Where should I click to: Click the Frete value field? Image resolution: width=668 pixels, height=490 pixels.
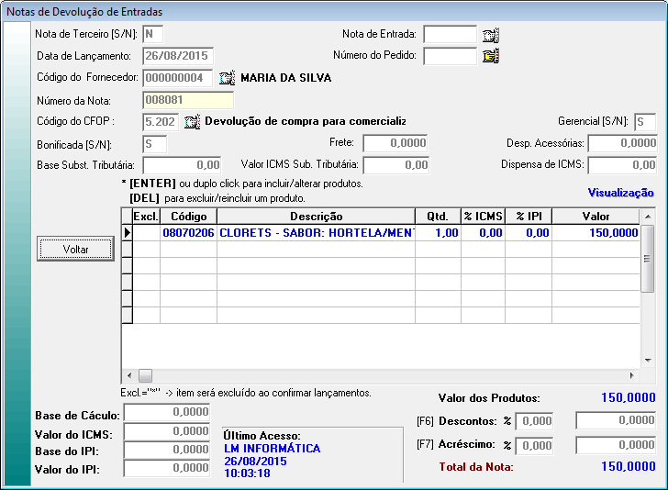tap(395, 143)
